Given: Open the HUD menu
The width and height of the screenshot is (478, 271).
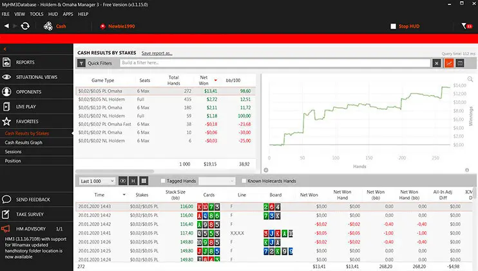Looking at the screenshot, I should pyautogui.click(x=53, y=13).
